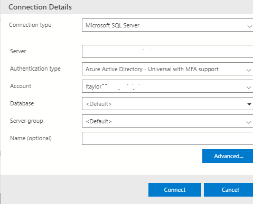The height and width of the screenshot is (204, 253).
Task: Click the Name (optional) label
Action: pyautogui.click(x=31, y=139)
